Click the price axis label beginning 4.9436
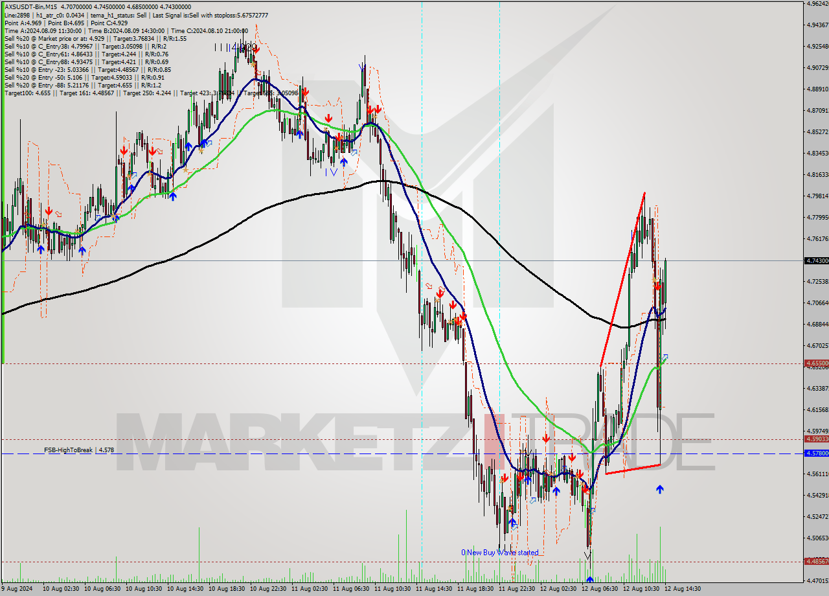Image resolution: width=829 pixels, height=596 pixels. 817,25
